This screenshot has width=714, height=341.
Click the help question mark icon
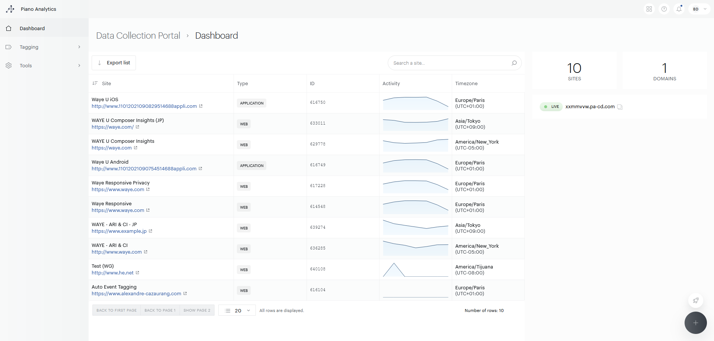pos(664,9)
